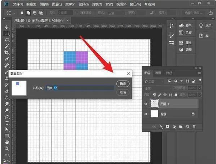Select the Hand tool
The width and height of the screenshot is (216, 164).
pyautogui.click(x=6, y=142)
